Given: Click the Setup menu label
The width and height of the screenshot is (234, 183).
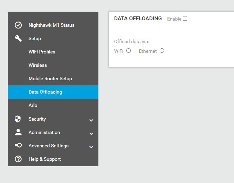Looking at the screenshot, I should coord(35,38).
